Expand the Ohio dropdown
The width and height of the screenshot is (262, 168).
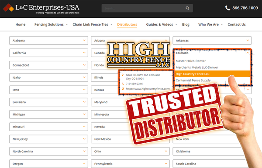pyautogui.click(x=130, y=151)
